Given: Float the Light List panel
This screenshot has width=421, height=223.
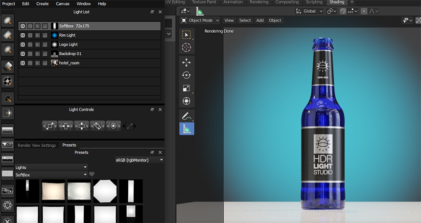Looking at the screenshot, I should (x=152, y=12).
